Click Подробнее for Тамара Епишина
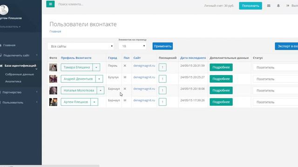The width and height of the screenshot is (298, 167). click(x=221, y=67)
